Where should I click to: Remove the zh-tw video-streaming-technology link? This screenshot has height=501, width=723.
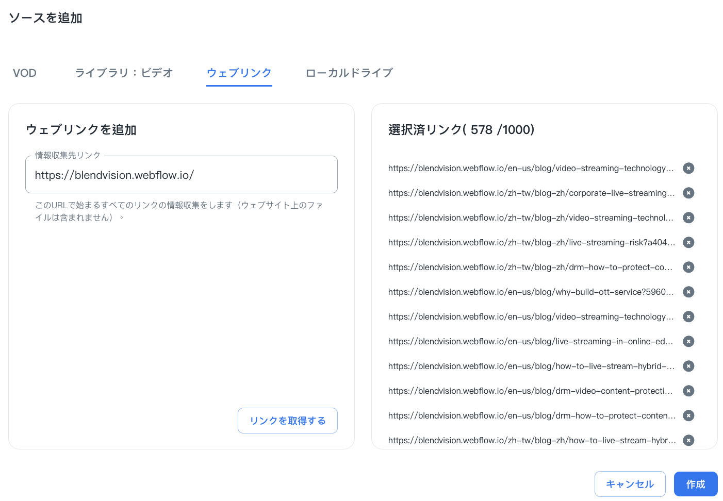point(688,218)
